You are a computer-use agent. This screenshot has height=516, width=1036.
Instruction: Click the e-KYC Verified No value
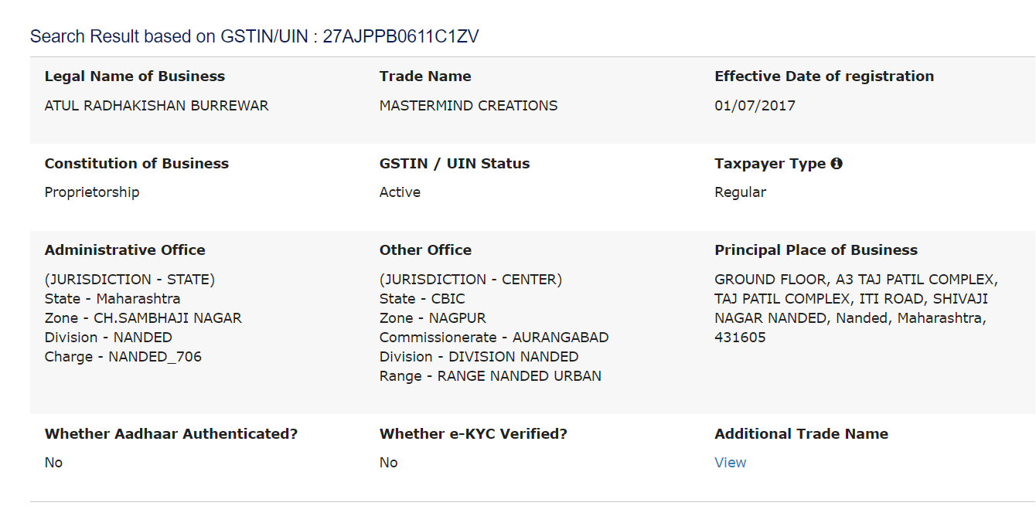(x=388, y=463)
